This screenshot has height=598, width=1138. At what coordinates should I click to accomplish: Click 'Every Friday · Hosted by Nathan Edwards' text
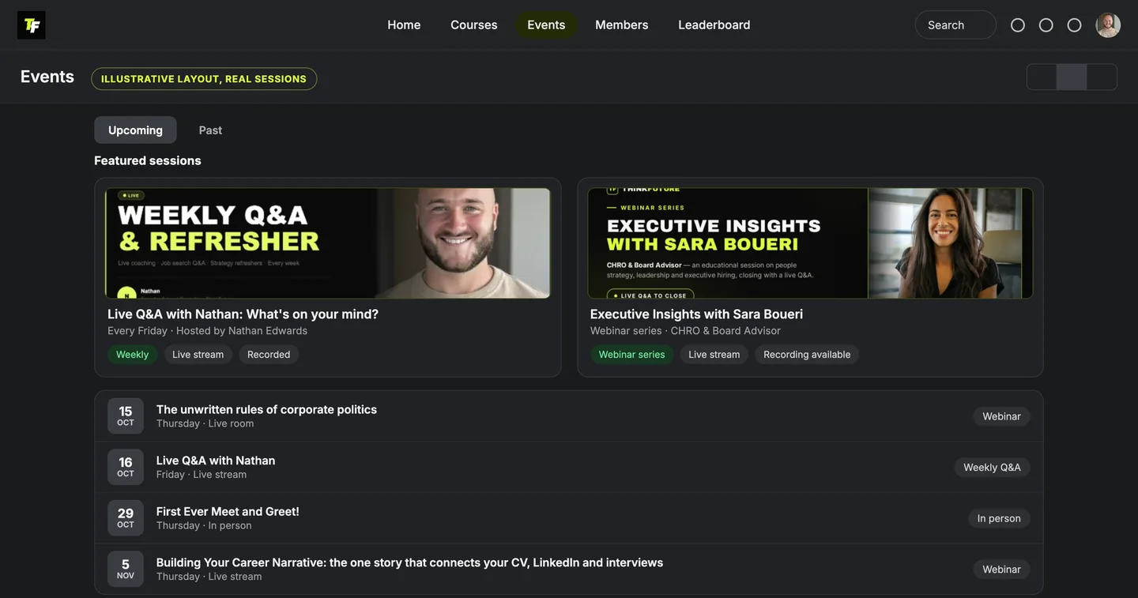(x=207, y=331)
